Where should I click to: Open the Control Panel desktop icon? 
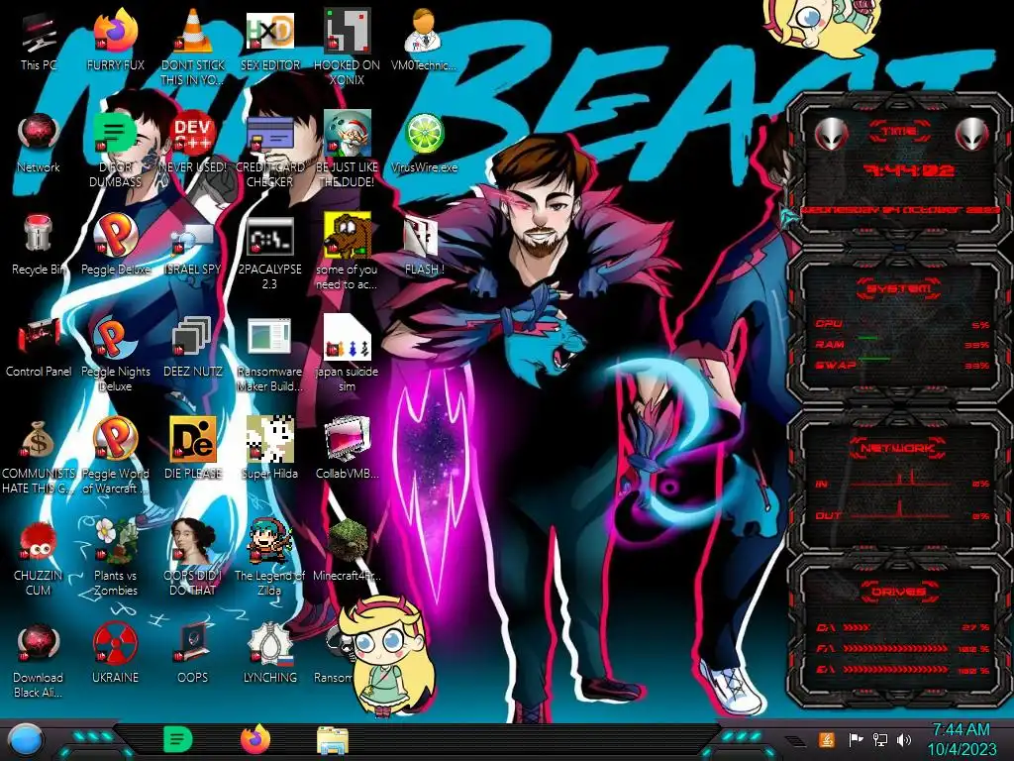(x=39, y=347)
